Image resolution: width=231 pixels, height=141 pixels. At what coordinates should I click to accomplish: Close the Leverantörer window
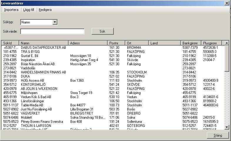(227, 3)
